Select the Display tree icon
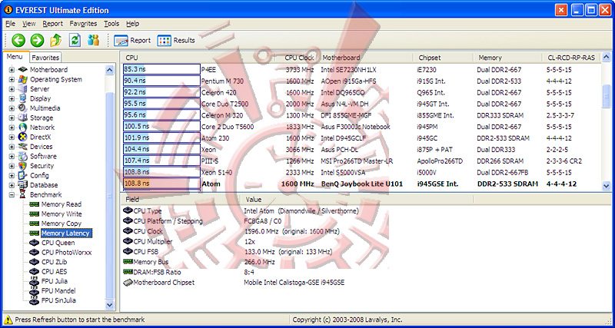This screenshot has width=615, height=328. pos(23,98)
